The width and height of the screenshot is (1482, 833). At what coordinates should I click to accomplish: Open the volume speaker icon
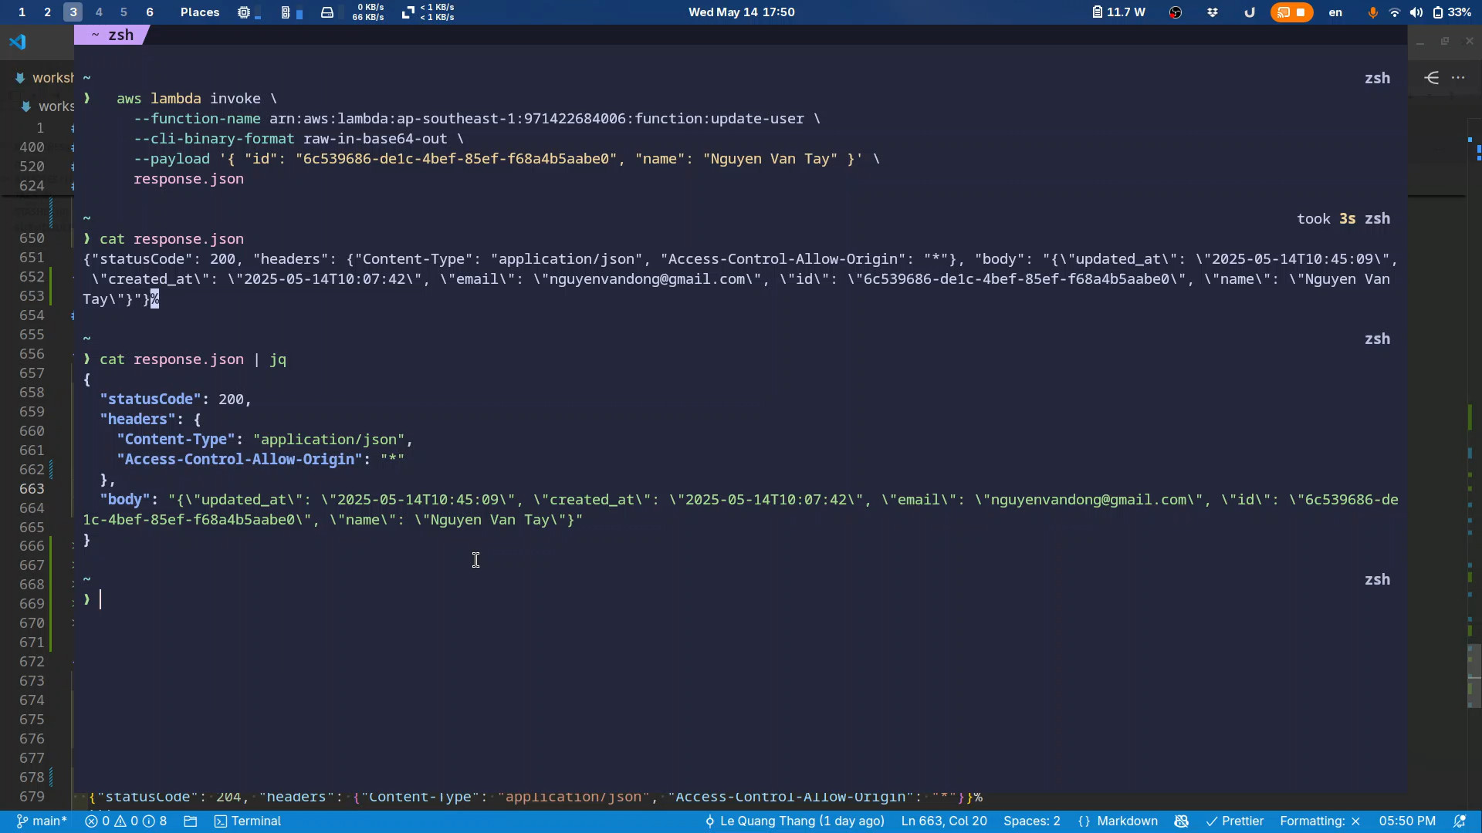pos(1416,12)
